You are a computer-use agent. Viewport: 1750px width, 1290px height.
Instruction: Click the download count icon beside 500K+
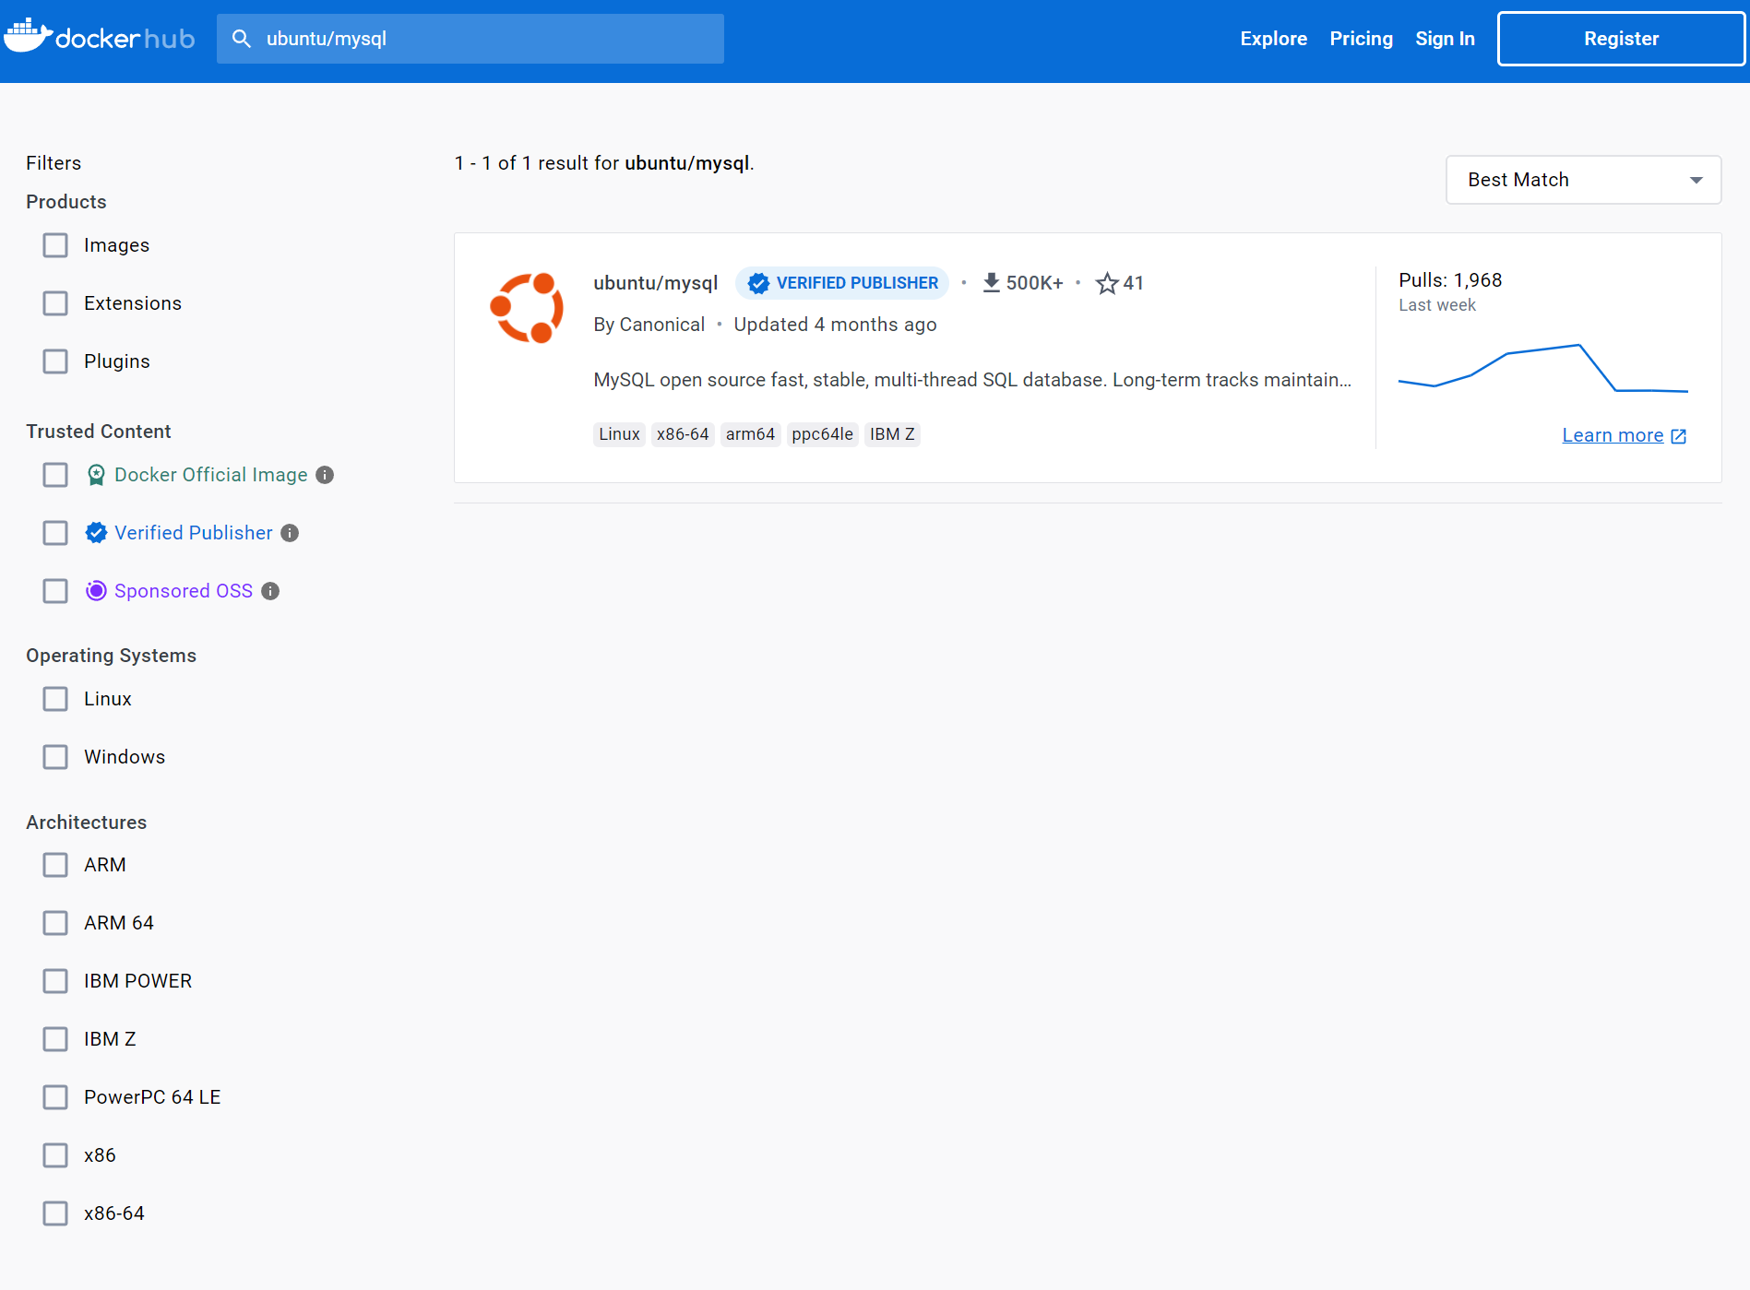[992, 282]
